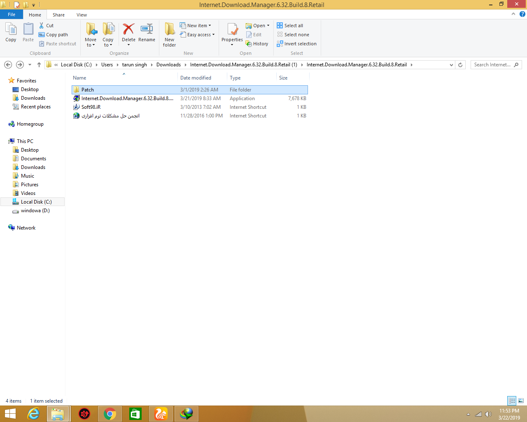Image resolution: width=527 pixels, height=422 pixels.
Task: Create a New folder from the ribbon
Action: tap(169, 30)
